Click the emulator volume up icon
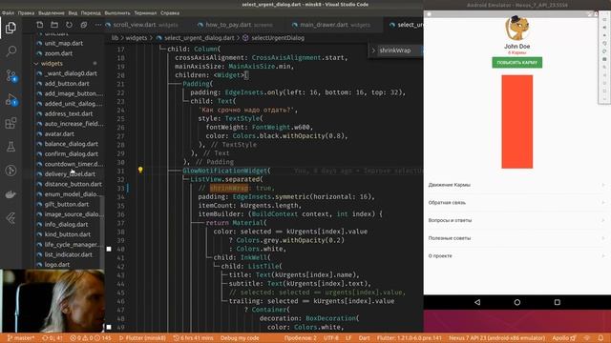 604,28
